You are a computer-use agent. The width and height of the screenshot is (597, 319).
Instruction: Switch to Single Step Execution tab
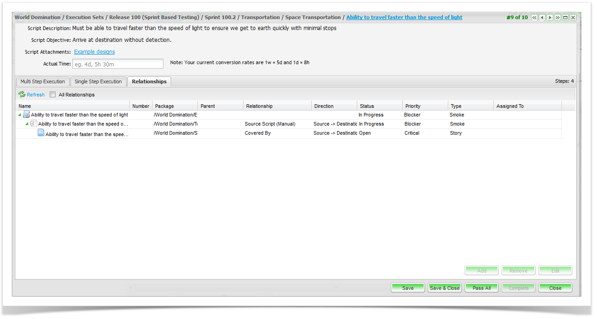pyautogui.click(x=98, y=81)
